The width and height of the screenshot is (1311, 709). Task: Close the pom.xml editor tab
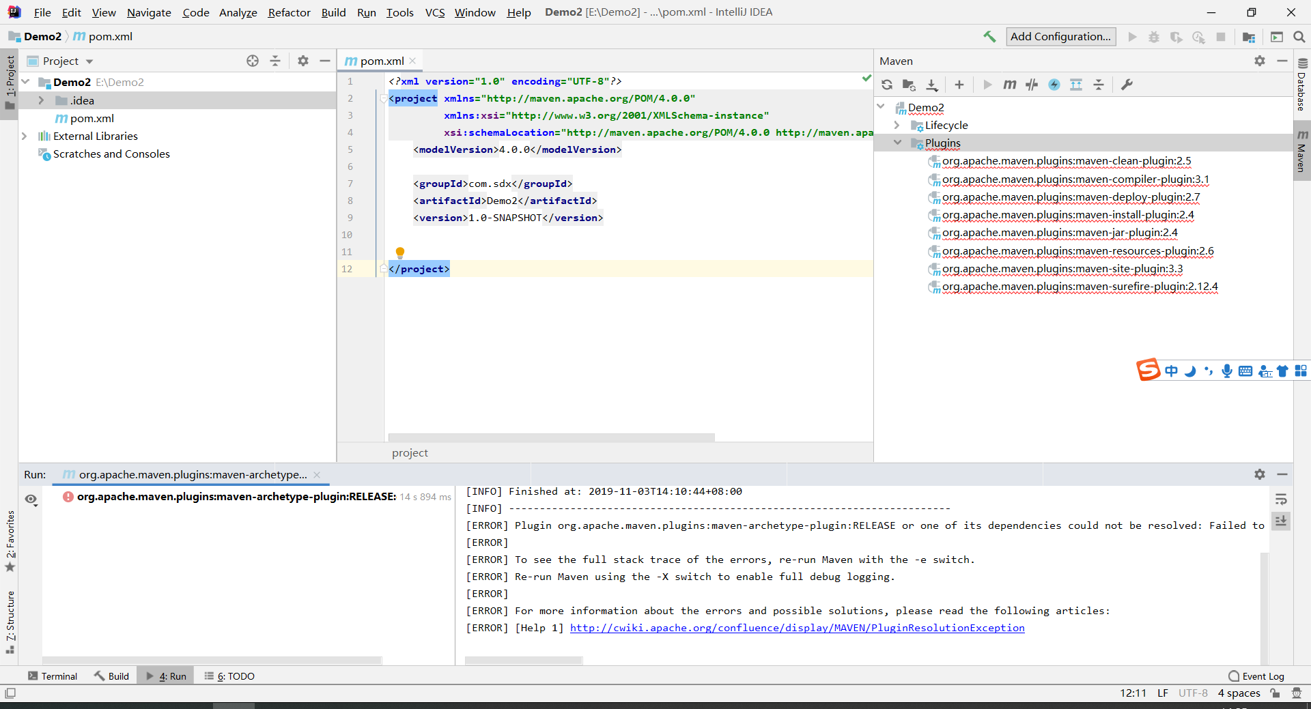point(412,61)
